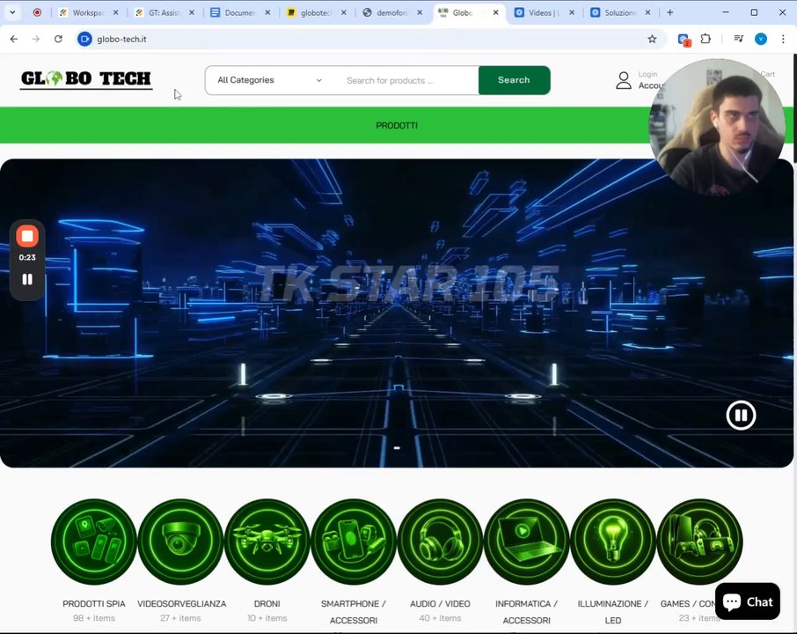797x634 pixels.
Task: Pause the screen recording
Action: (27, 279)
